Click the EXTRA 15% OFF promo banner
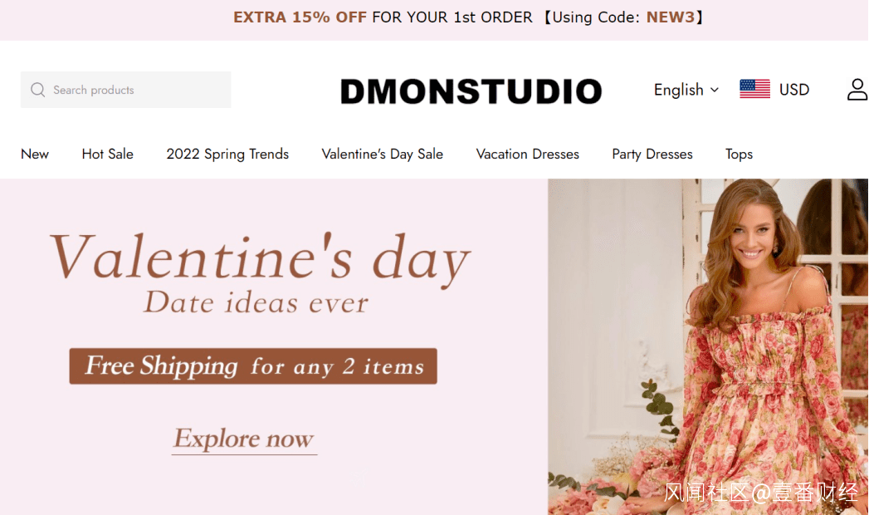The width and height of the screenshot is (869, 515). (468, 17)
